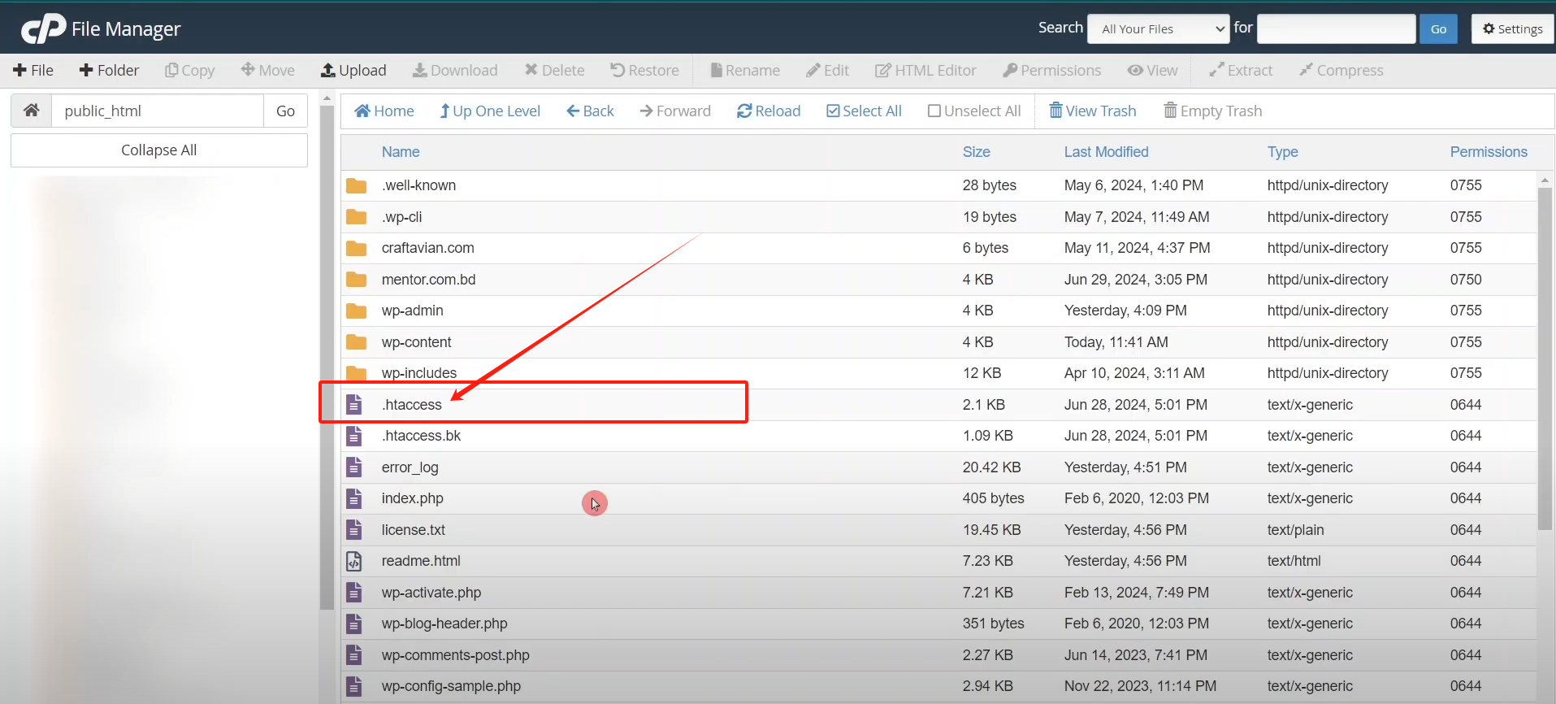Click the search text input field
Viewport: 1556px width, 704px height.
1336,29
